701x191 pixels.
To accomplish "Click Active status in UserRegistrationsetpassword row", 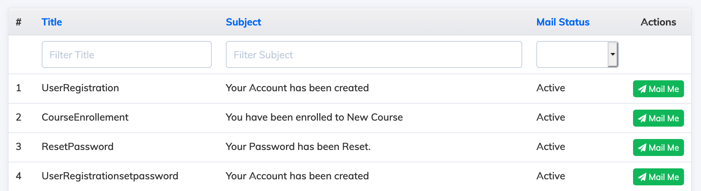I will coord(551,176).
